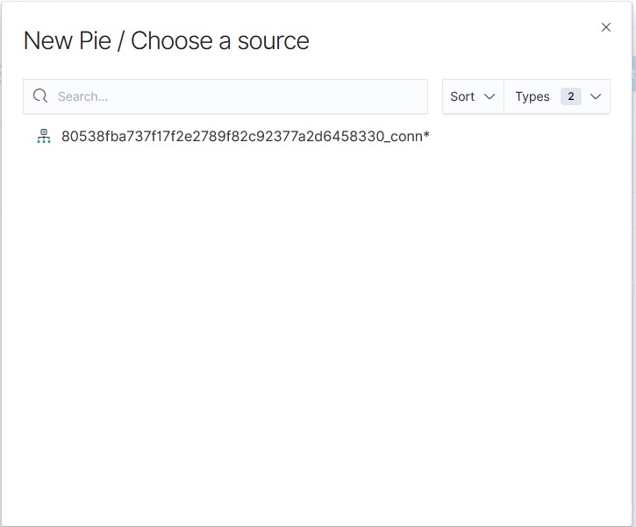The image size is (636, 527).
Task: Click the placeholder text in the search box
Action: pos(82,96)
